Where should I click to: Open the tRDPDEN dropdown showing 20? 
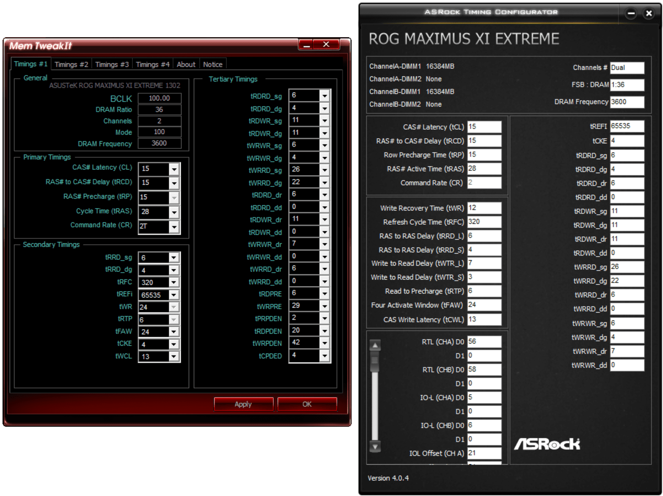[325, 331]
